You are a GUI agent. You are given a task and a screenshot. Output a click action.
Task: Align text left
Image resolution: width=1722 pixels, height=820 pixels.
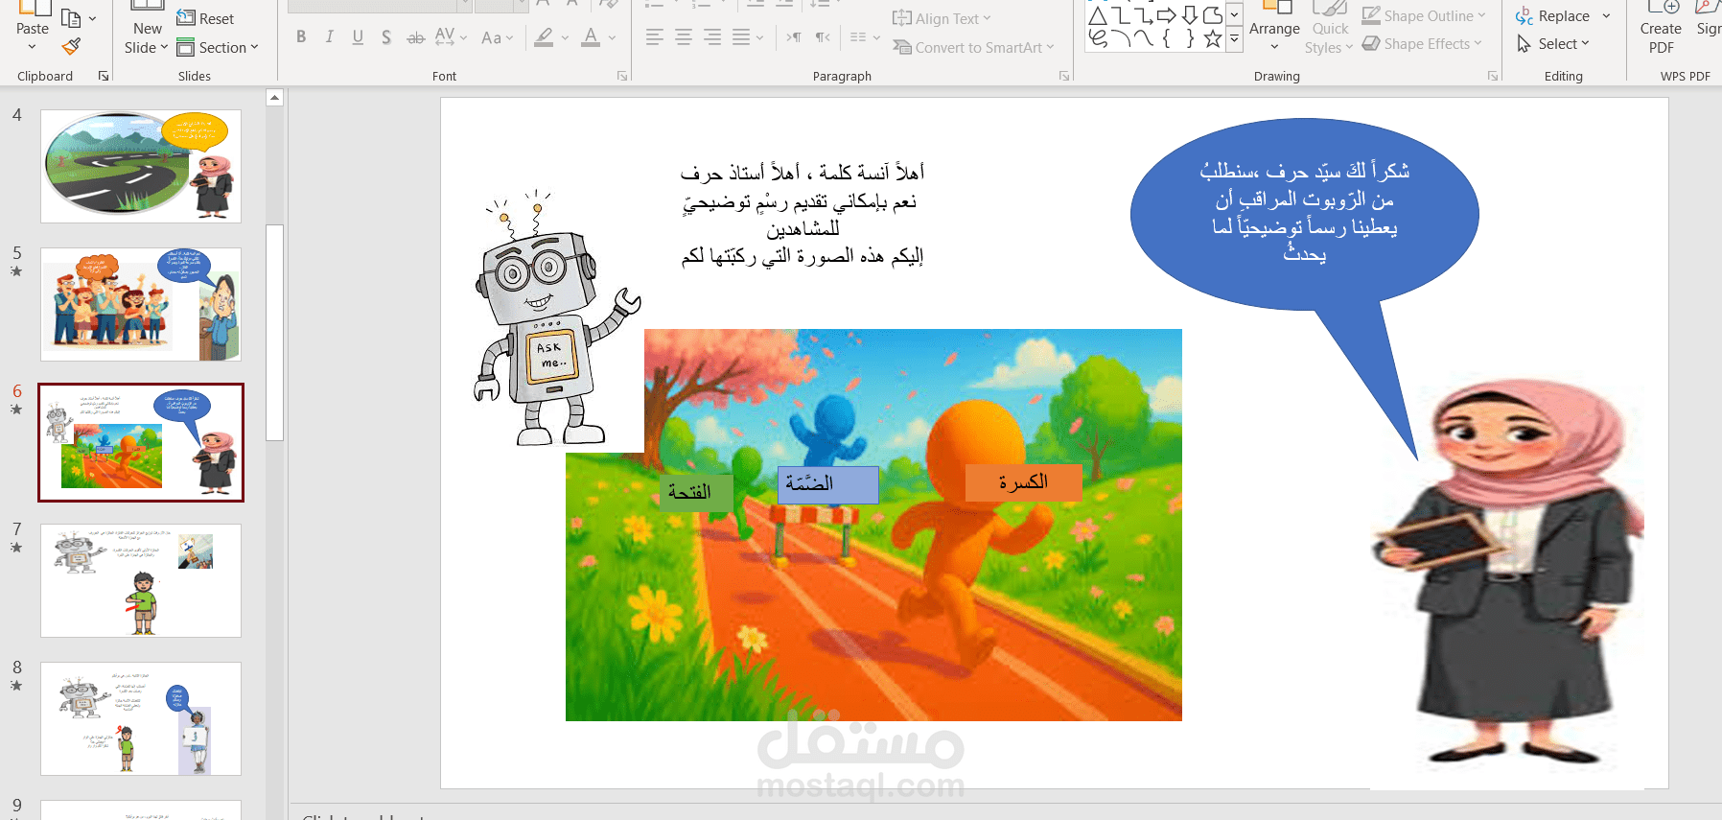click(x=655, y=37)
